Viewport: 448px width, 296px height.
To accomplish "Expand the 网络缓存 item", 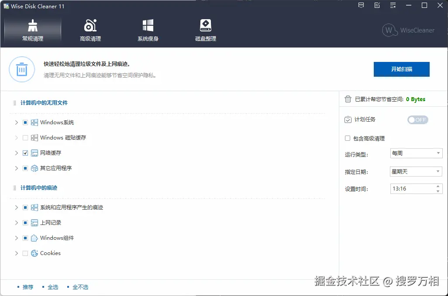I will (16, 153).
